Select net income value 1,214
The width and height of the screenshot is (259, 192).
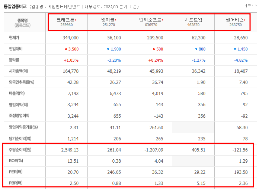(x=73, y=139)
